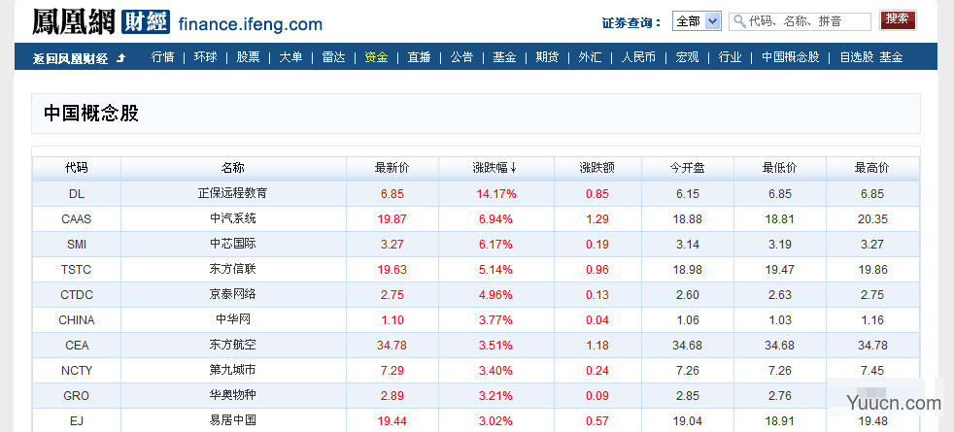Open the 人民币 nav item
The height and width of the screenshot is (432, 954).
click(638, 57)
